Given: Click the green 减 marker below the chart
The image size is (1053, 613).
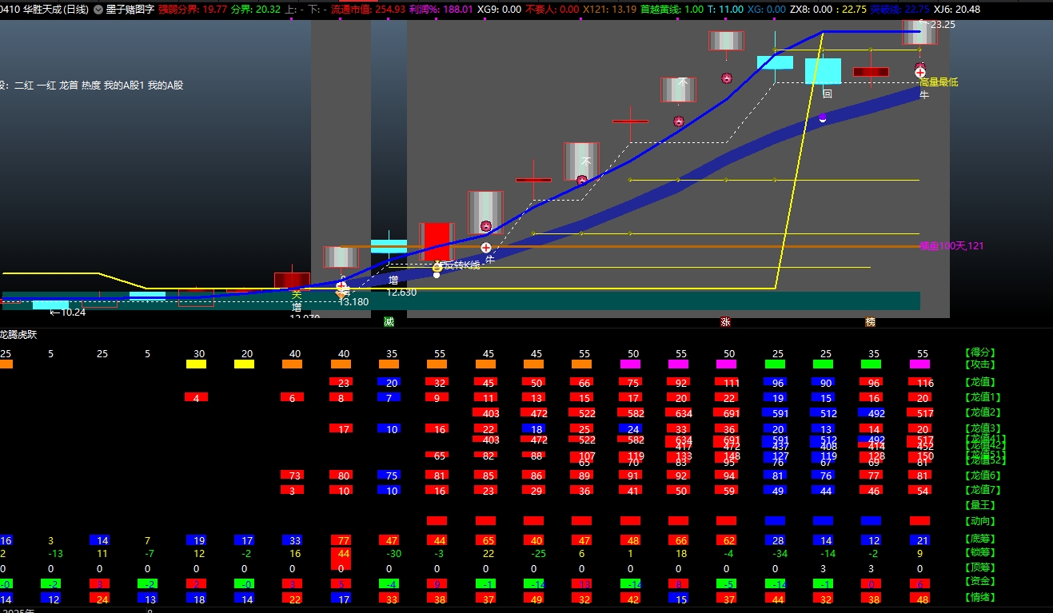Looking at the screenshot, I should pos(389,321).
